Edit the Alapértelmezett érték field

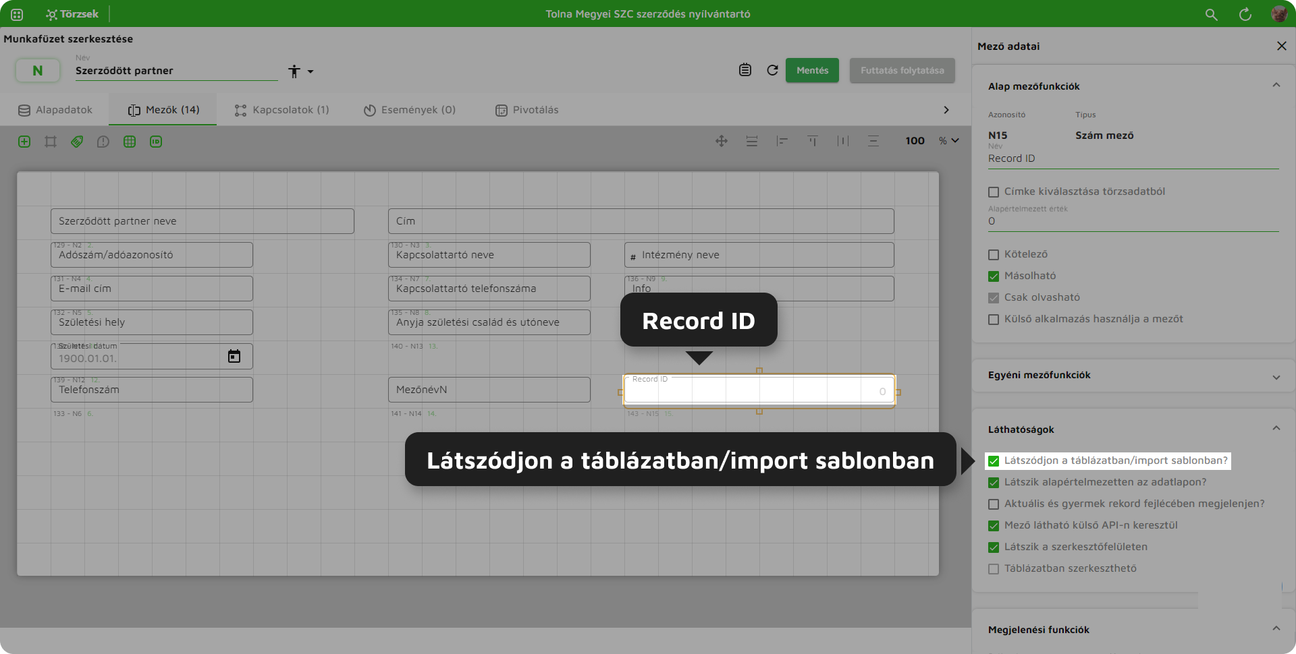1133,221
